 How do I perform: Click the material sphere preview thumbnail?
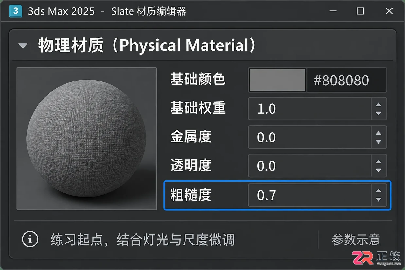pyautogui.click(x=87, y=139)
